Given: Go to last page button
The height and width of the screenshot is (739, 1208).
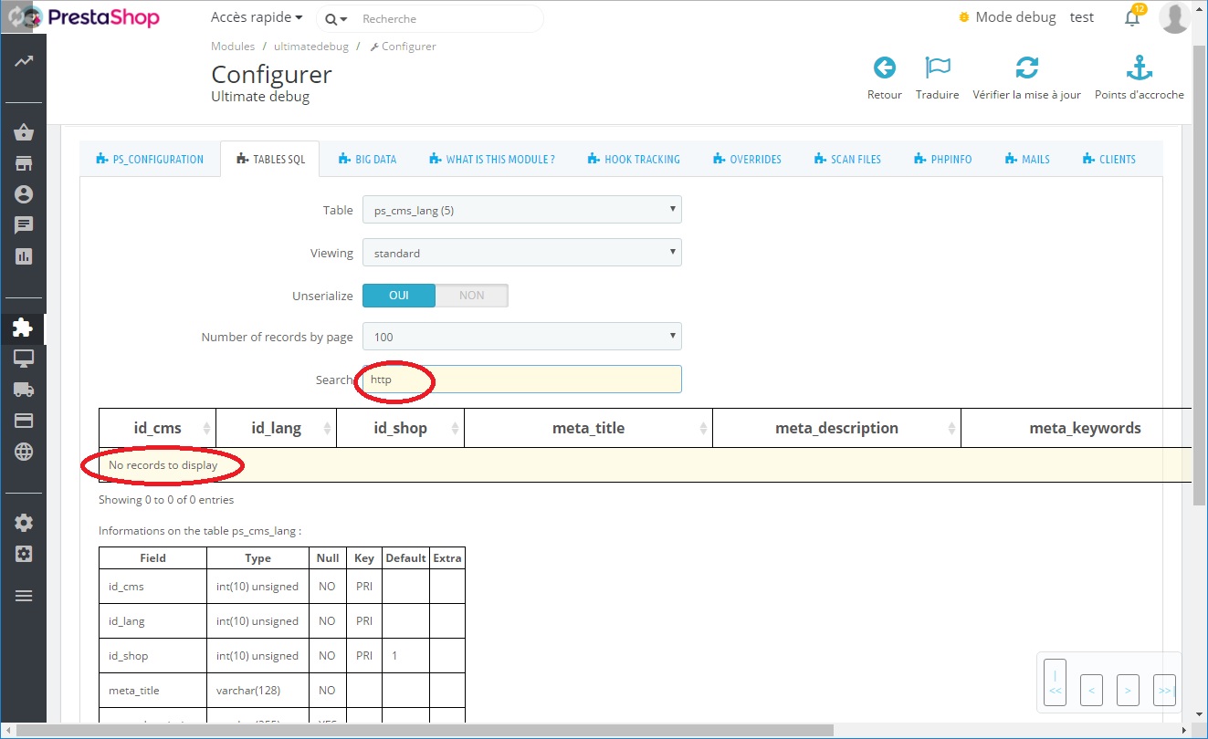Looking at the screenshot, I should [x=1164, y=691].
